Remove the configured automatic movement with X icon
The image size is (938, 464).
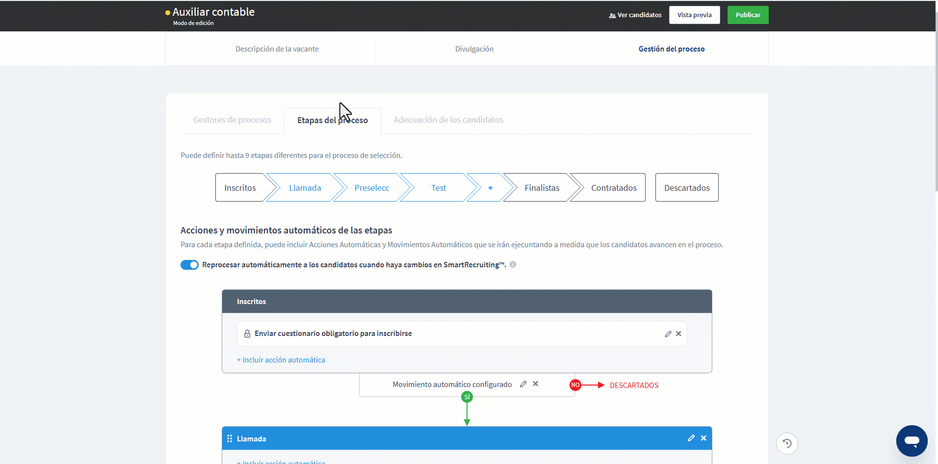click(536, 384)
